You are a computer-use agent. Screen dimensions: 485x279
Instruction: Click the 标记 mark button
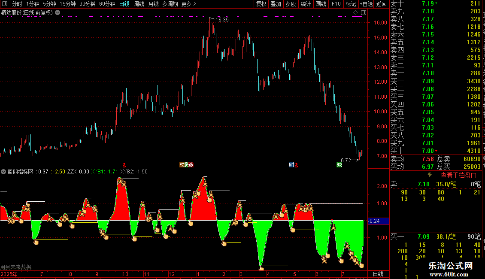click(x=351, y=4)
